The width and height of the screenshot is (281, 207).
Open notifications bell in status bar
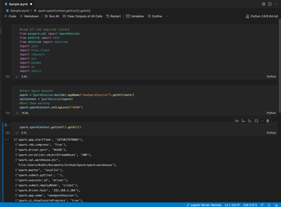click(x=269, y=205)
